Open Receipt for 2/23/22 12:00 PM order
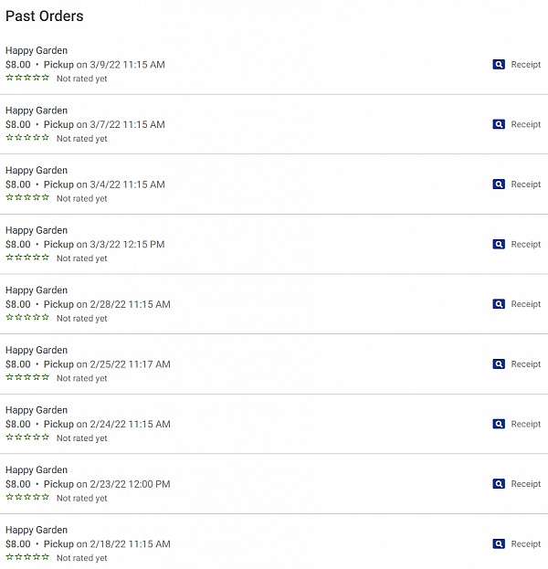This screenshot has height=569, width=548. click(x=525, y=484)
